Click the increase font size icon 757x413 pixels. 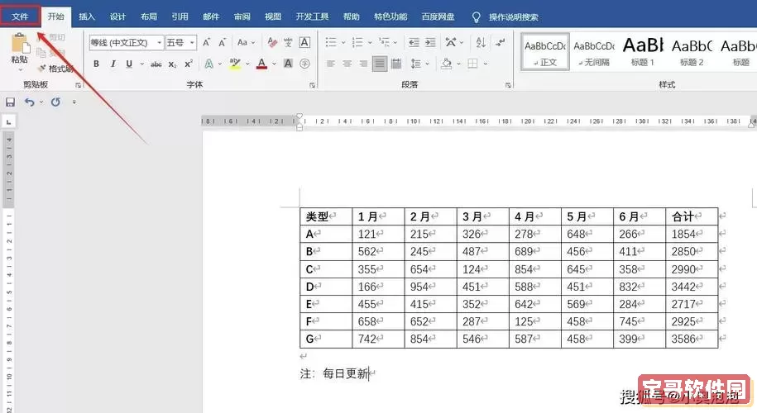(x=206, y=42)
